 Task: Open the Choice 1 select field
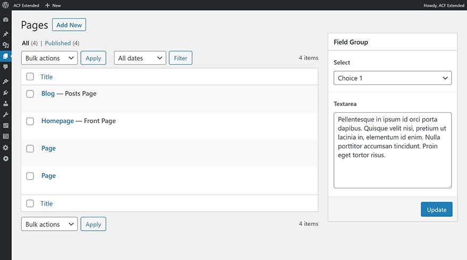[393, 78]
